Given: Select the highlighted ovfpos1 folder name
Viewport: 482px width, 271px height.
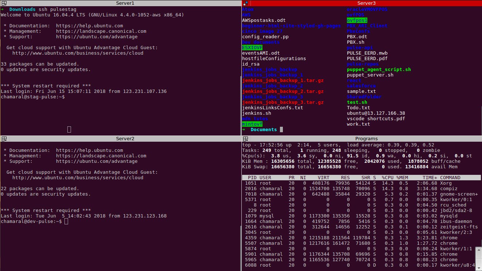Looking at the screenshot, I should pos(357,20).
